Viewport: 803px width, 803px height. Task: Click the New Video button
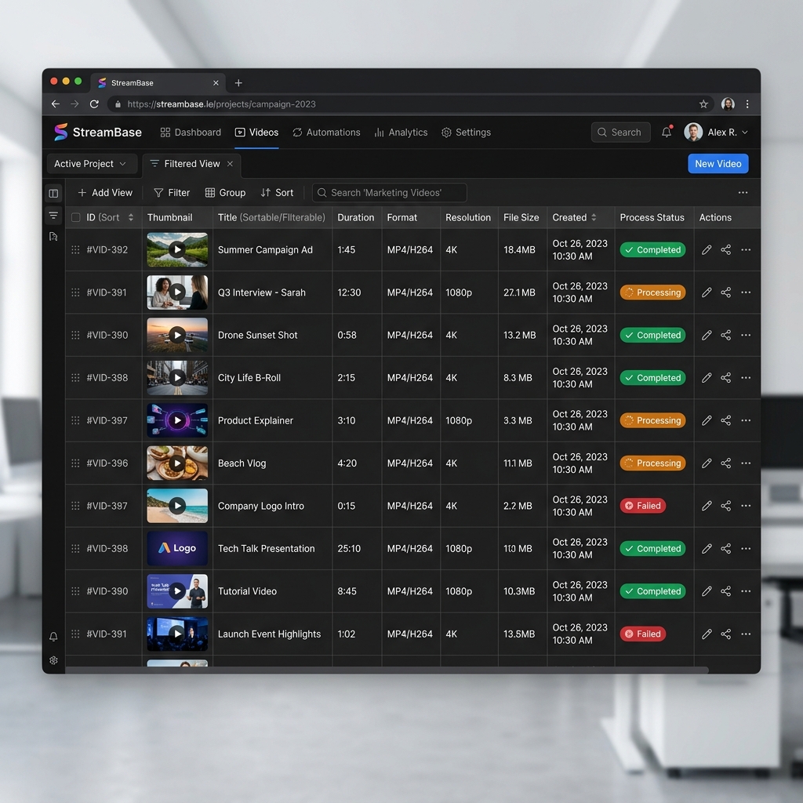(718, 164)
